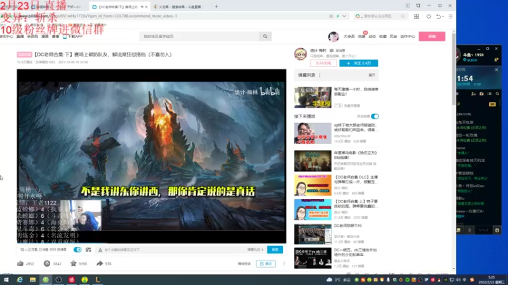The width and height of the screenshot is (508, 285).
Task: Open 创作中心 in Bilibili header
Action: pos(408,37)
